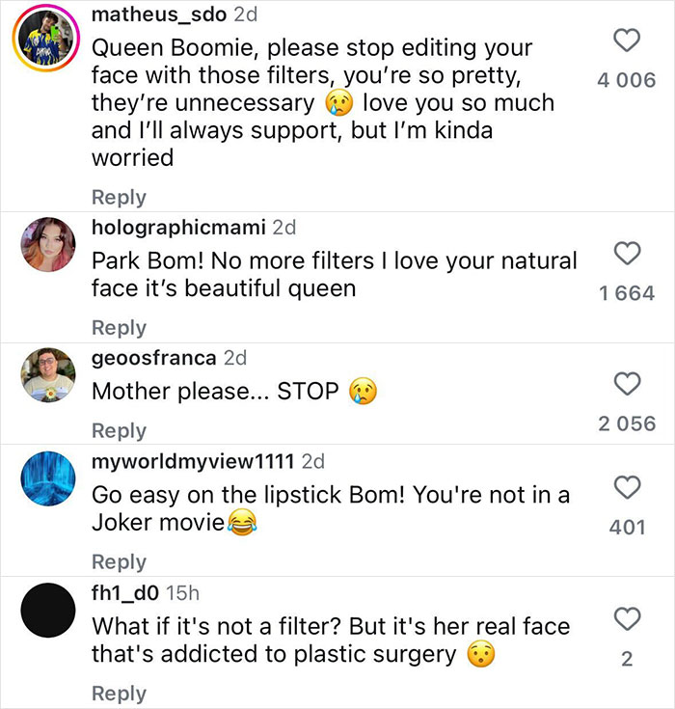Reply to the Joker movie comment
675x709 pixels.
pos(119,562)
